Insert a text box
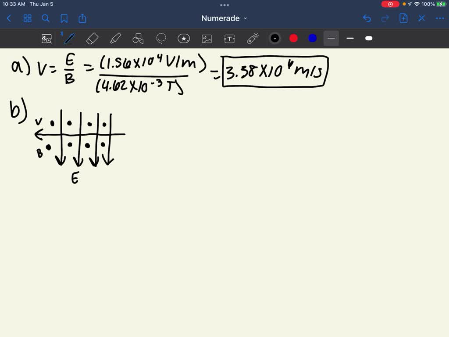The height and width of the screenshot is (337, 449). (x=229, y=38)
